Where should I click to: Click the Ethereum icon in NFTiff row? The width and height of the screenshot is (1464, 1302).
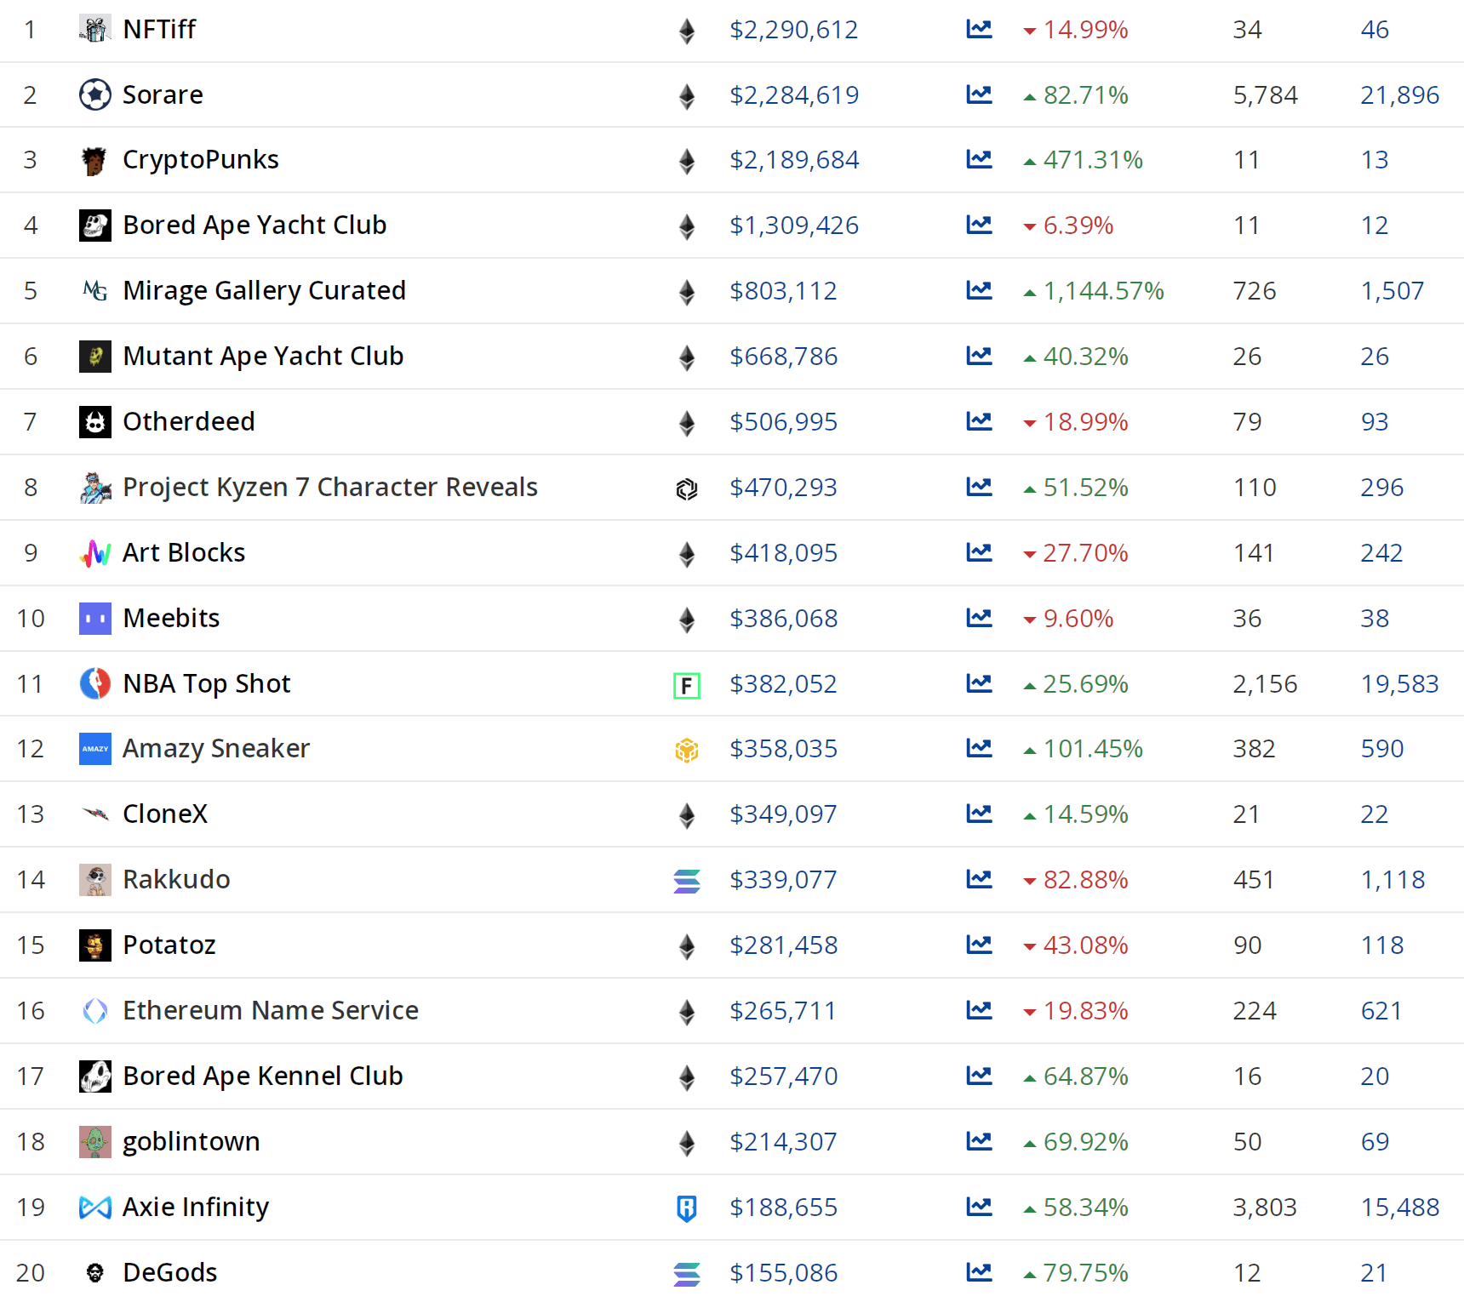(x=687, y=31)
